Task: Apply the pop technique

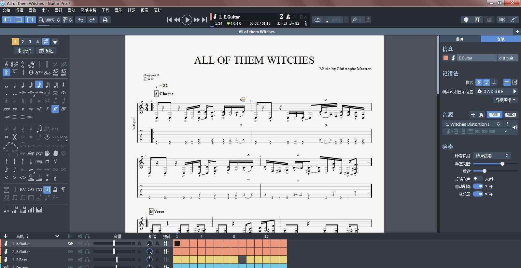Action: click(x=39, y=153)
